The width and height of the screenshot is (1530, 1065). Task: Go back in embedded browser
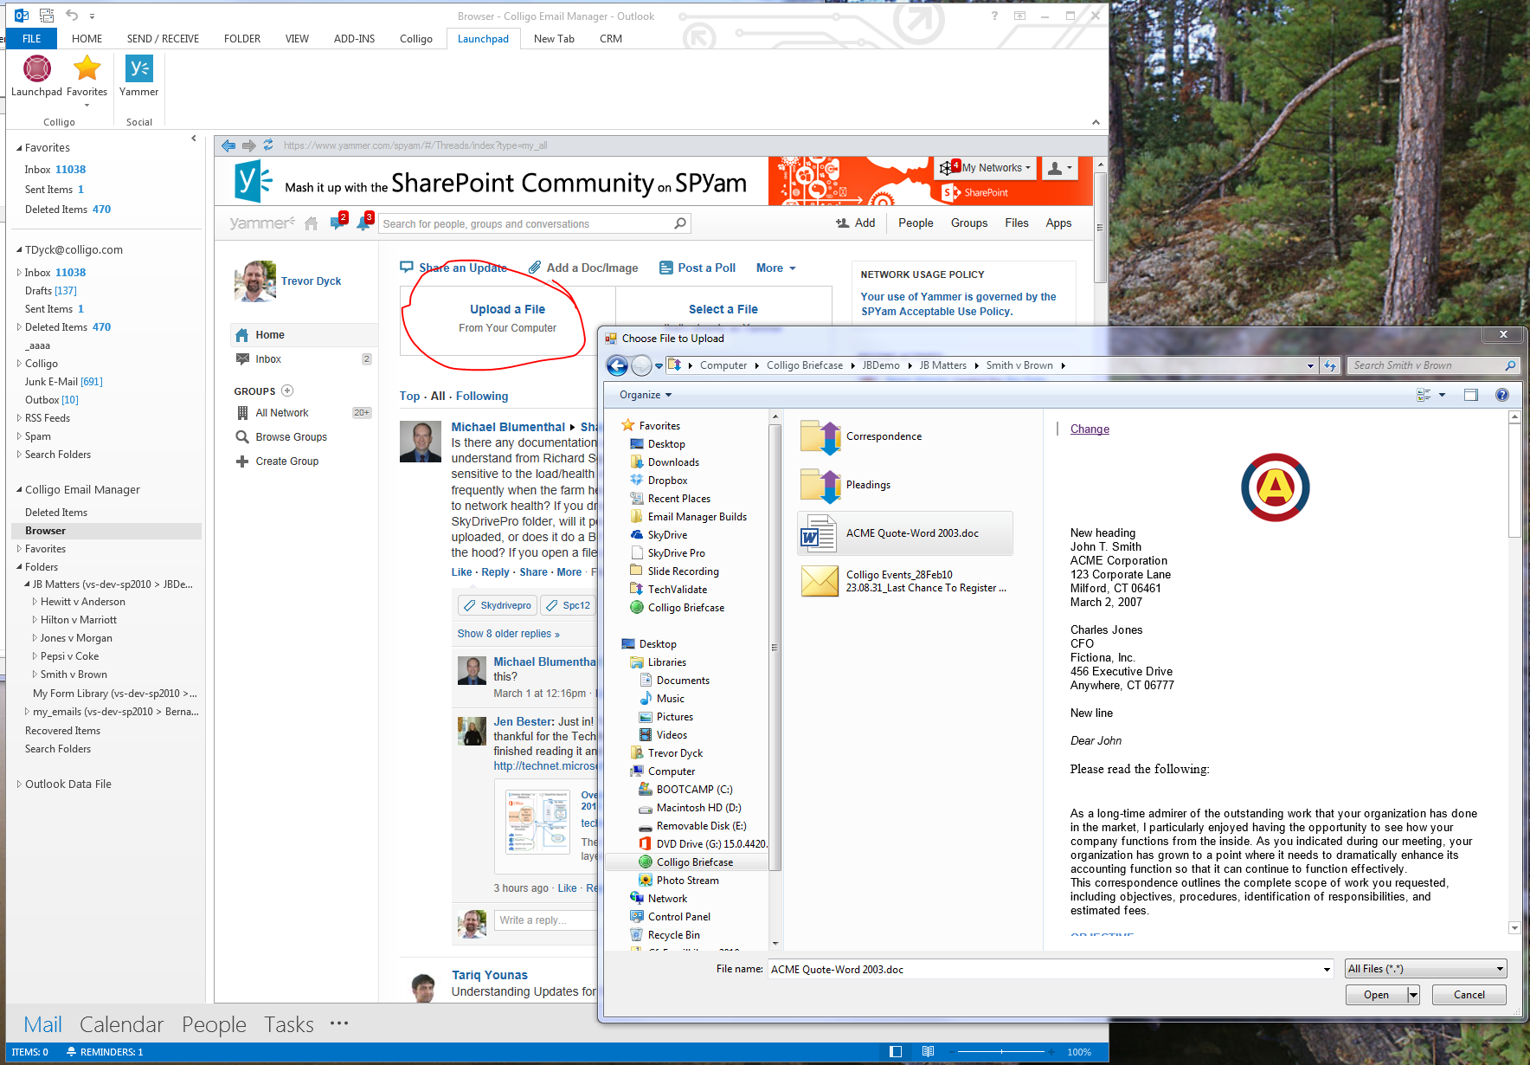(228, 145)
